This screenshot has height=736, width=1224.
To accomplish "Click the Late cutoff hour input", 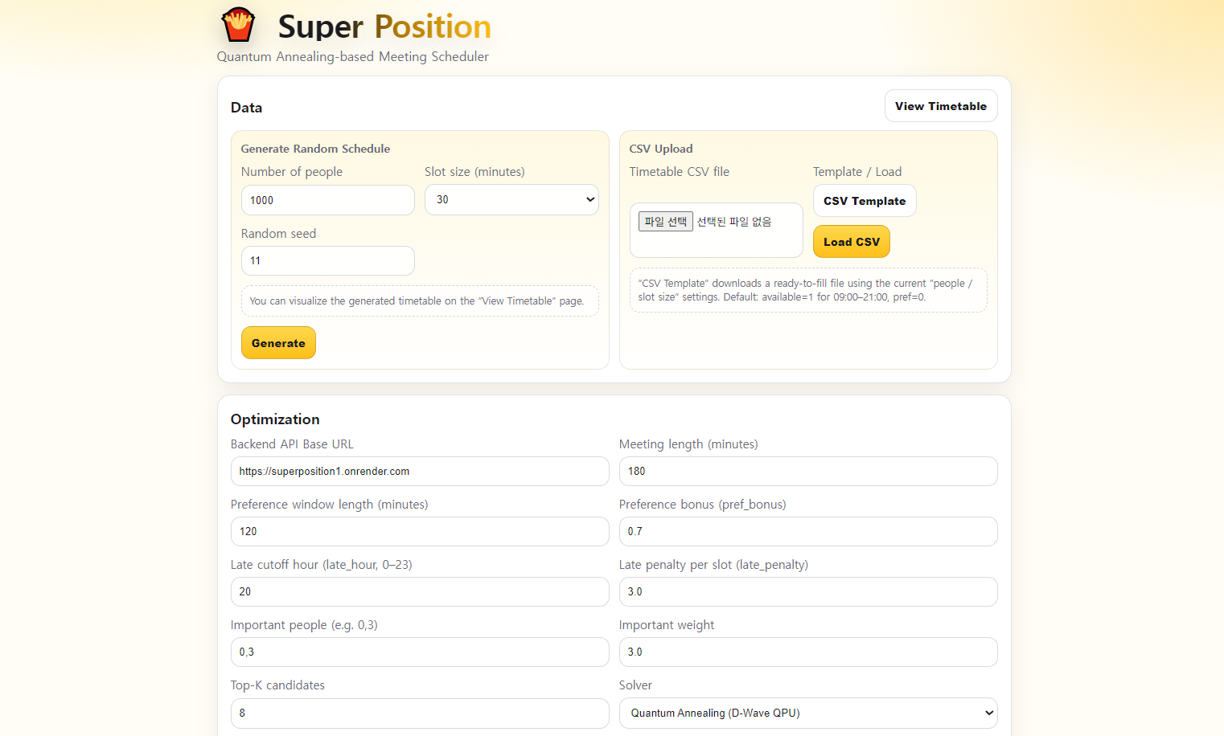I will click(x=420, y=591).
